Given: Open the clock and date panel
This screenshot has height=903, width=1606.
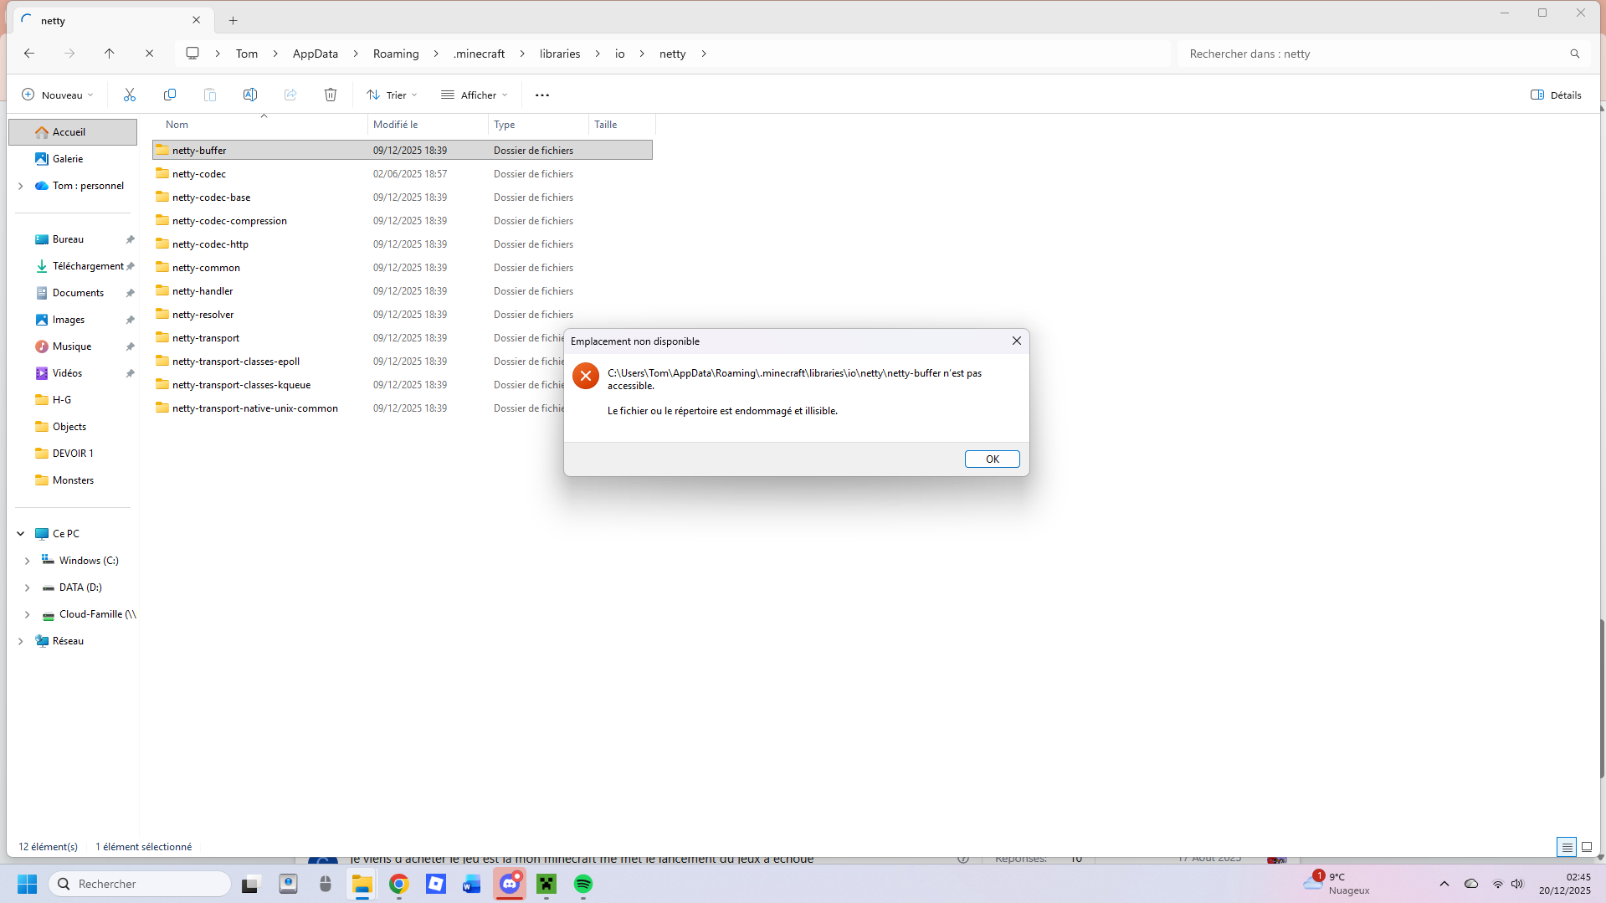Looking at the screenshot, I should click(1565, 884).
